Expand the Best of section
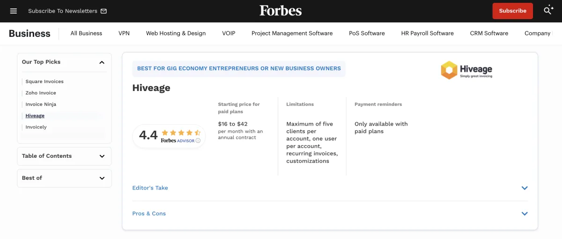 [x=64, y=178]
